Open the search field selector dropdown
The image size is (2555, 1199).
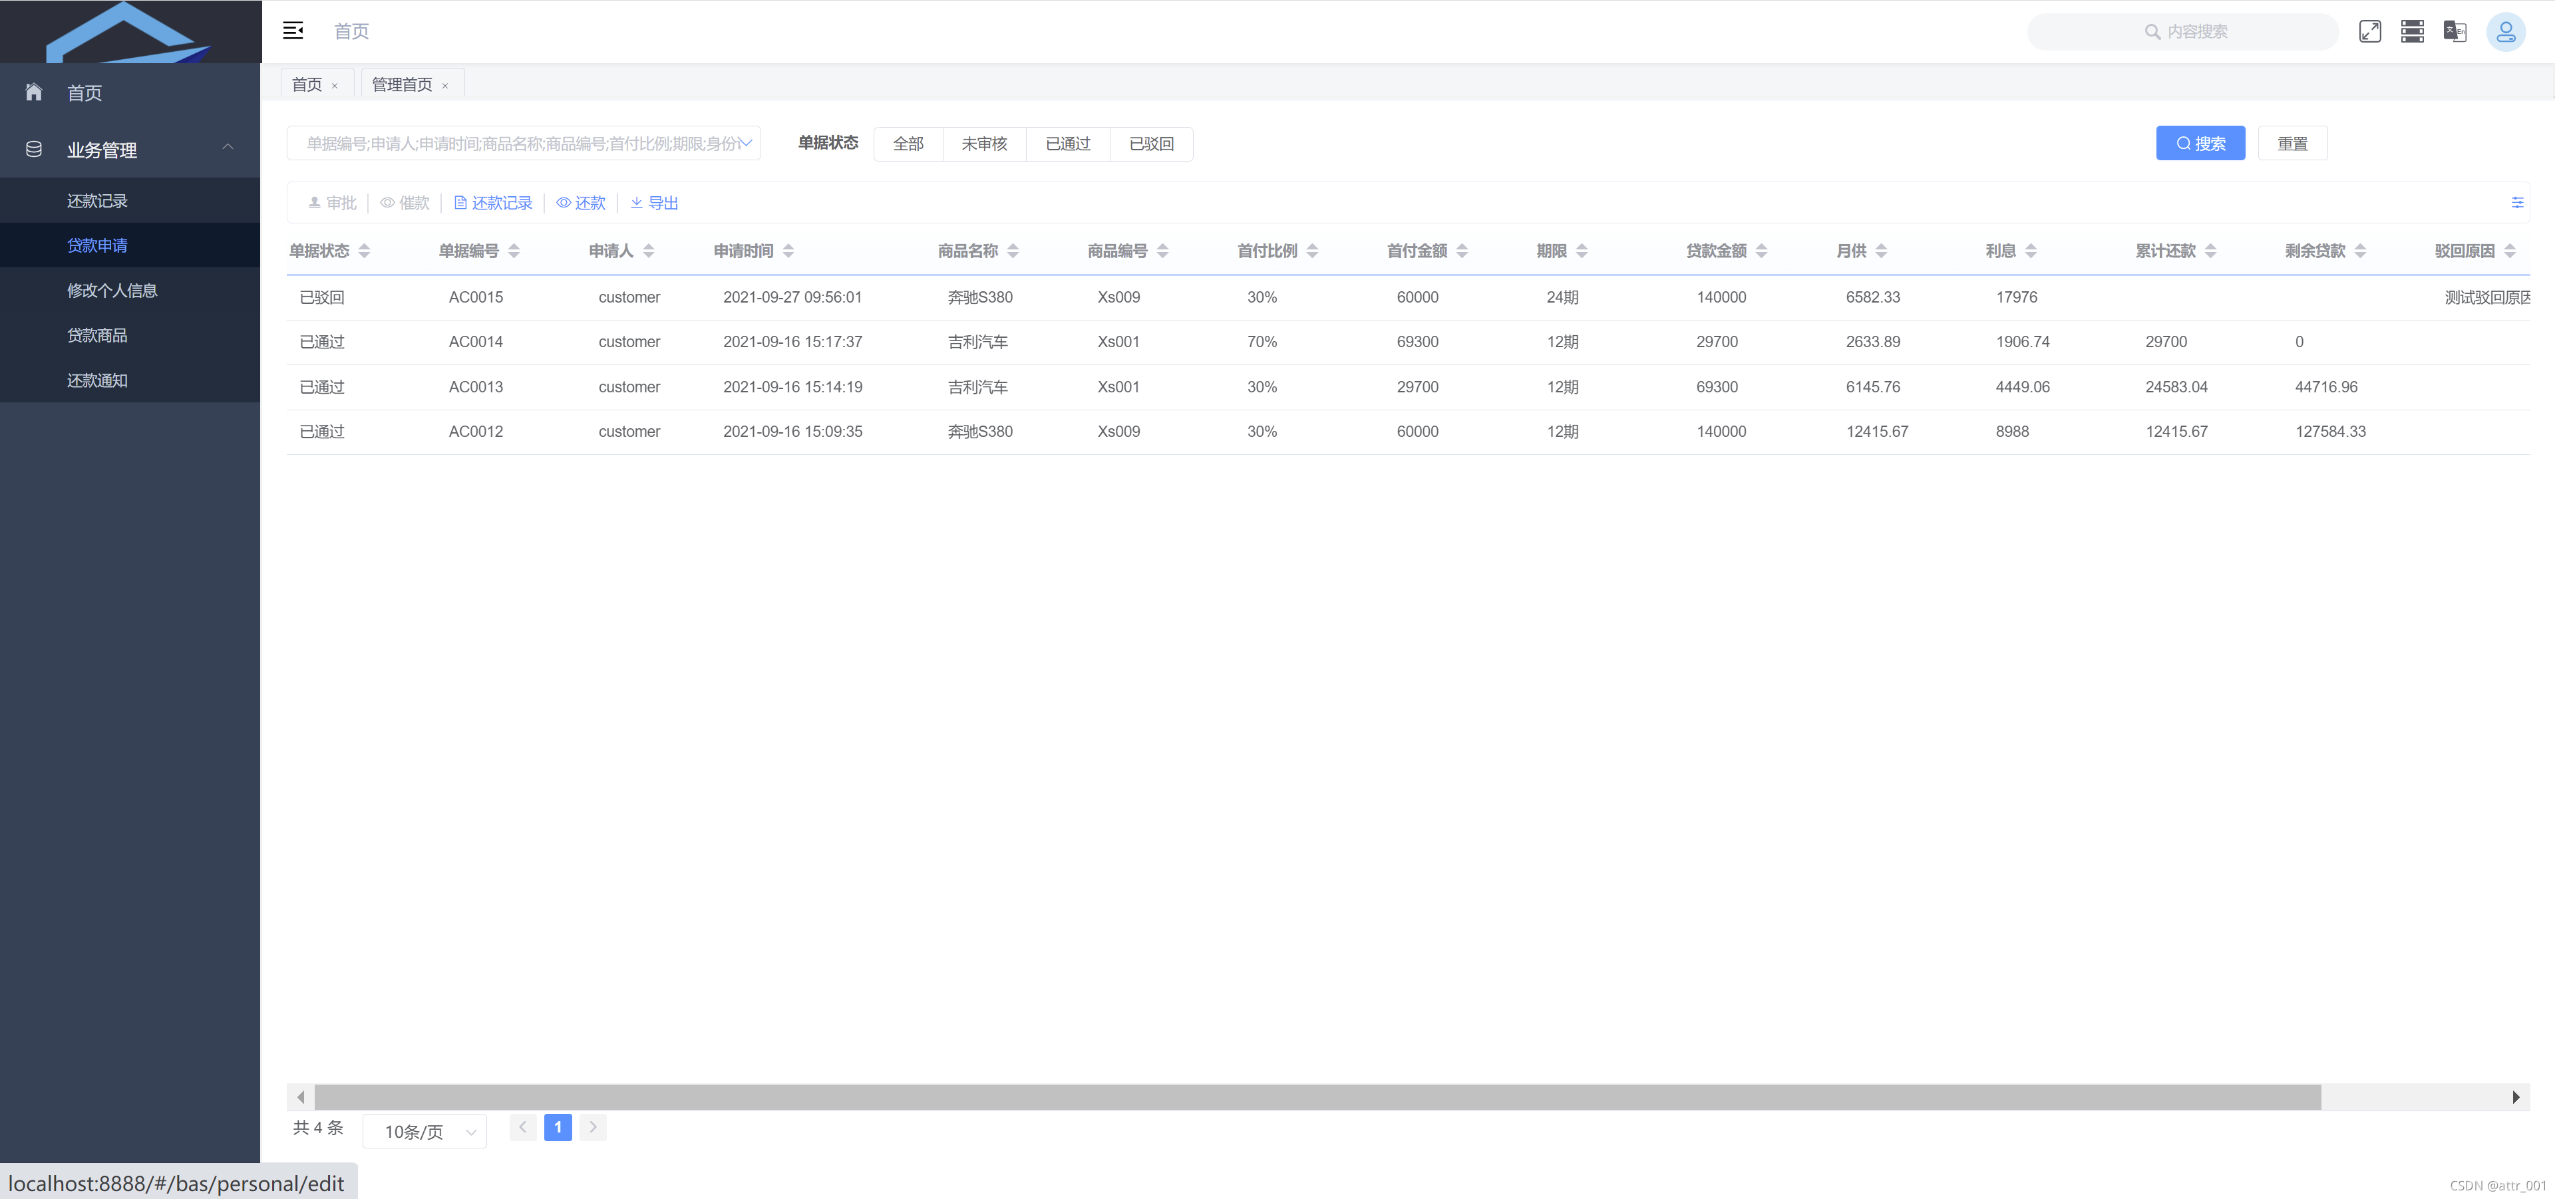(524, 144)
